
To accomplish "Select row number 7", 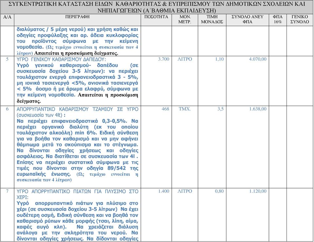I will click(7, 191).
